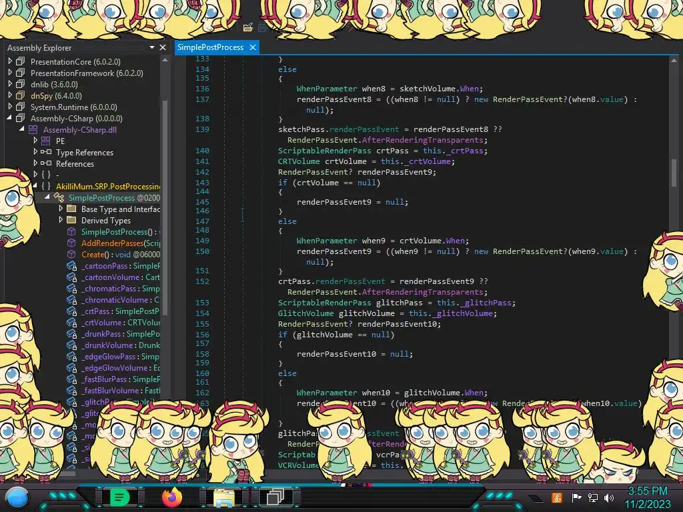Select the SimplePostProcess document tab
683x512 pixels.
pyautogui.click(x=211, y=47)
